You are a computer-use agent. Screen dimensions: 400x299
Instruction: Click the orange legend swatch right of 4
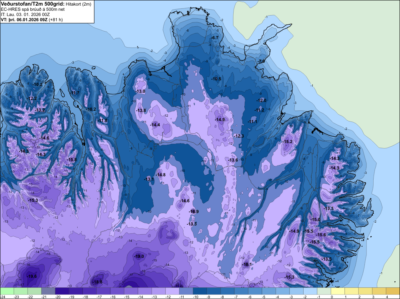393,291
